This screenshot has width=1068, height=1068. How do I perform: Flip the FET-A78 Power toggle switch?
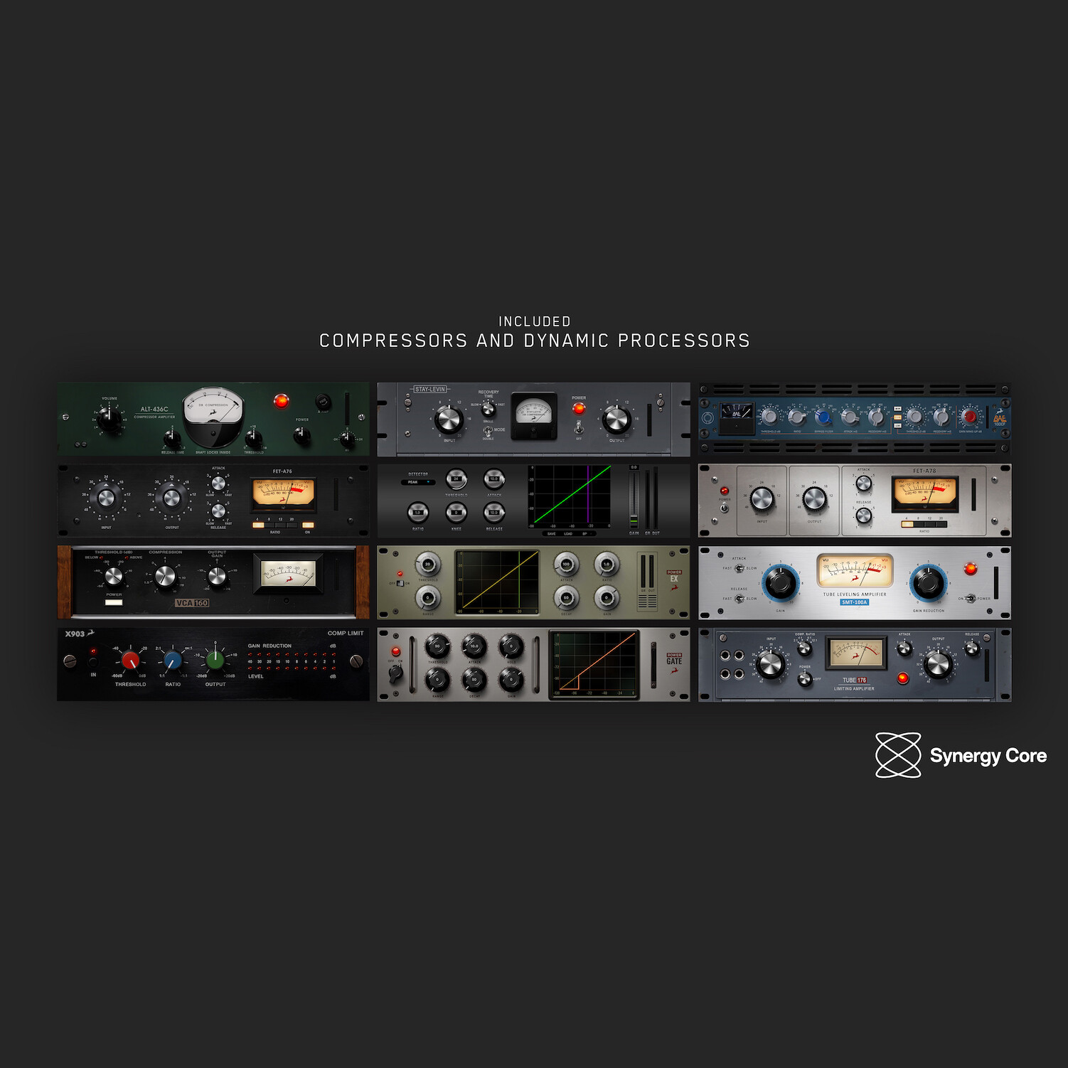724,508
